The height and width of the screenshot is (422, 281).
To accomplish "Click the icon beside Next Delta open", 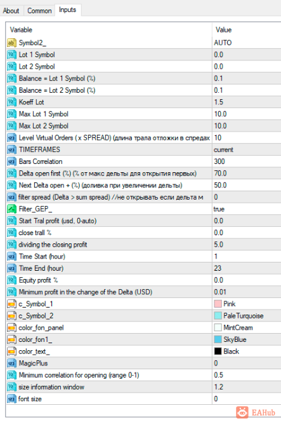I will (x=11, y=185).
